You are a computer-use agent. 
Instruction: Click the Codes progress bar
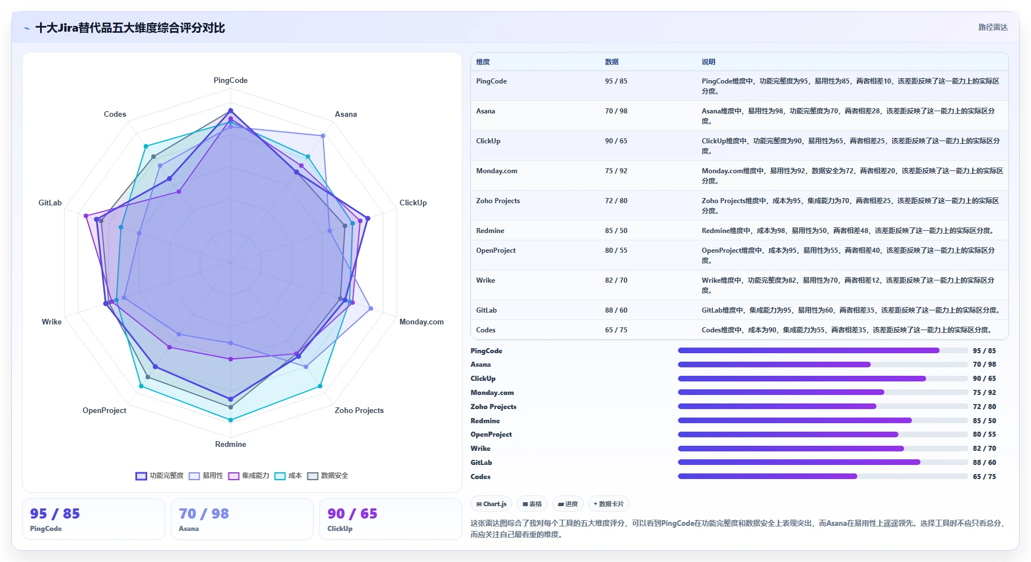pyautogui.click(x=823, y=476)
